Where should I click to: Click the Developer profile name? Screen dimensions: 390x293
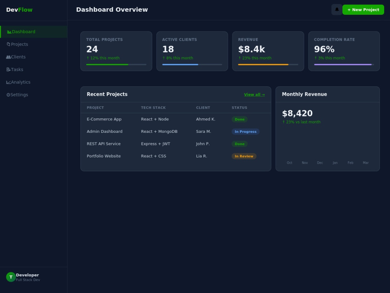(27, 275)
